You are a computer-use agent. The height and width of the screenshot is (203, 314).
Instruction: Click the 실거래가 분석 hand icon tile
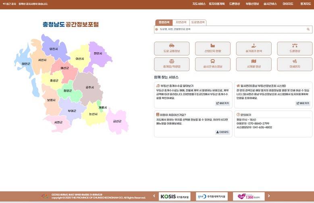tap(254, 48)
